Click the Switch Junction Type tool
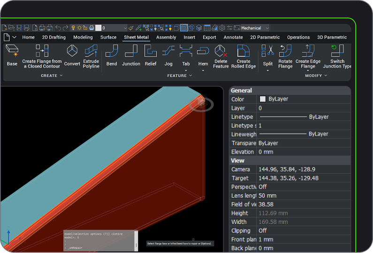Viewport: 373px width, 253px height. click(337, 57)
